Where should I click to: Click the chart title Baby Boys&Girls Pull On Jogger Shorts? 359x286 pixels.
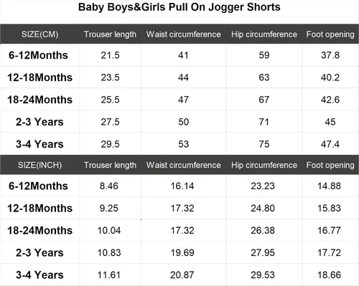point(179,7)
